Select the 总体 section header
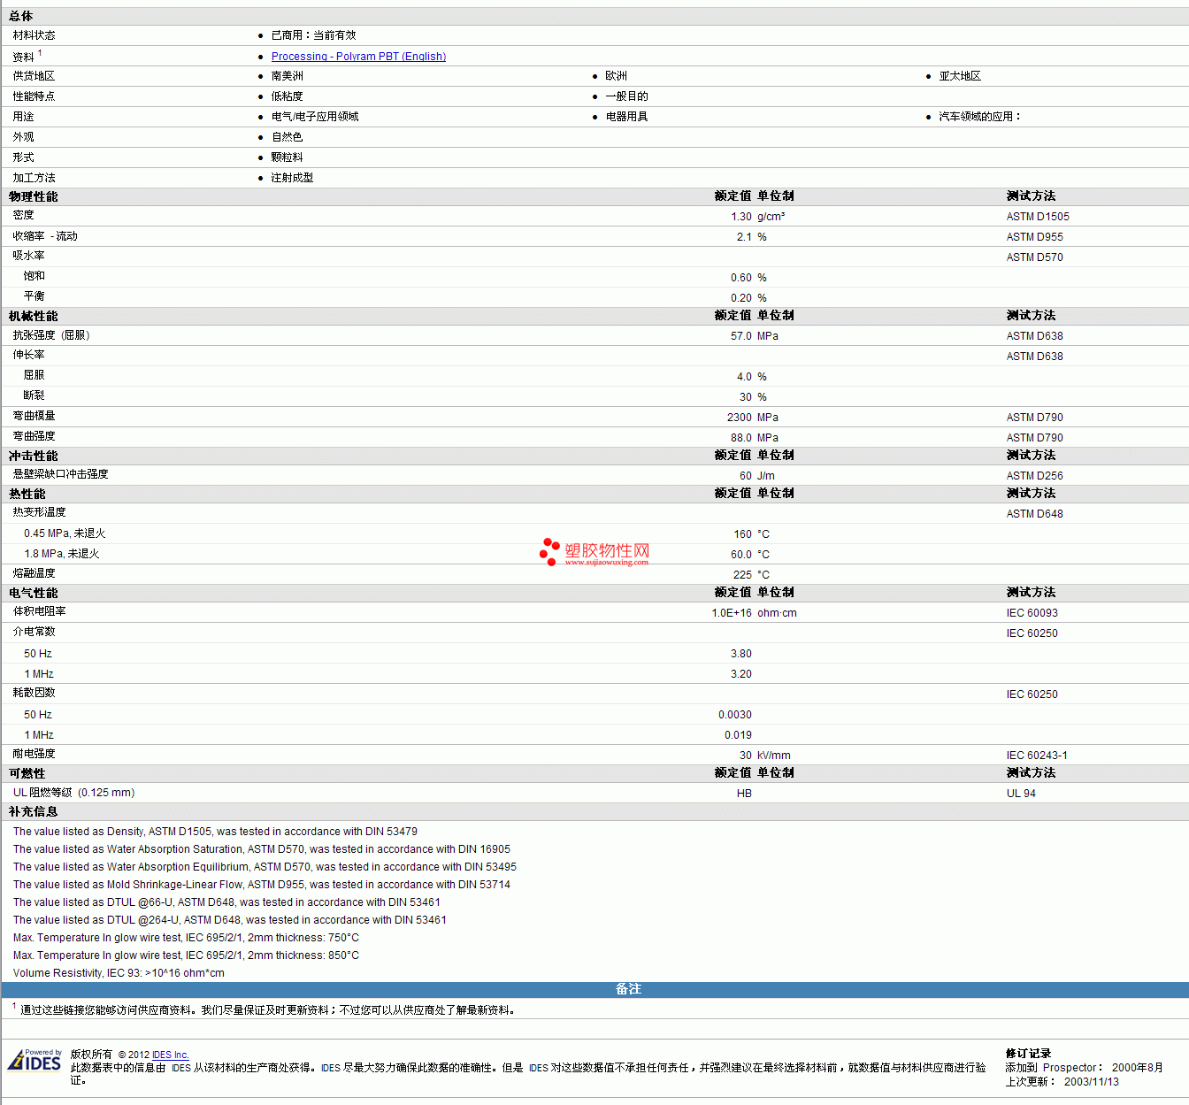 (21, 16)
